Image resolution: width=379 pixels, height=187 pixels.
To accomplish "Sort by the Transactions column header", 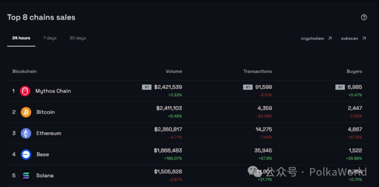I will pos(258,71).
